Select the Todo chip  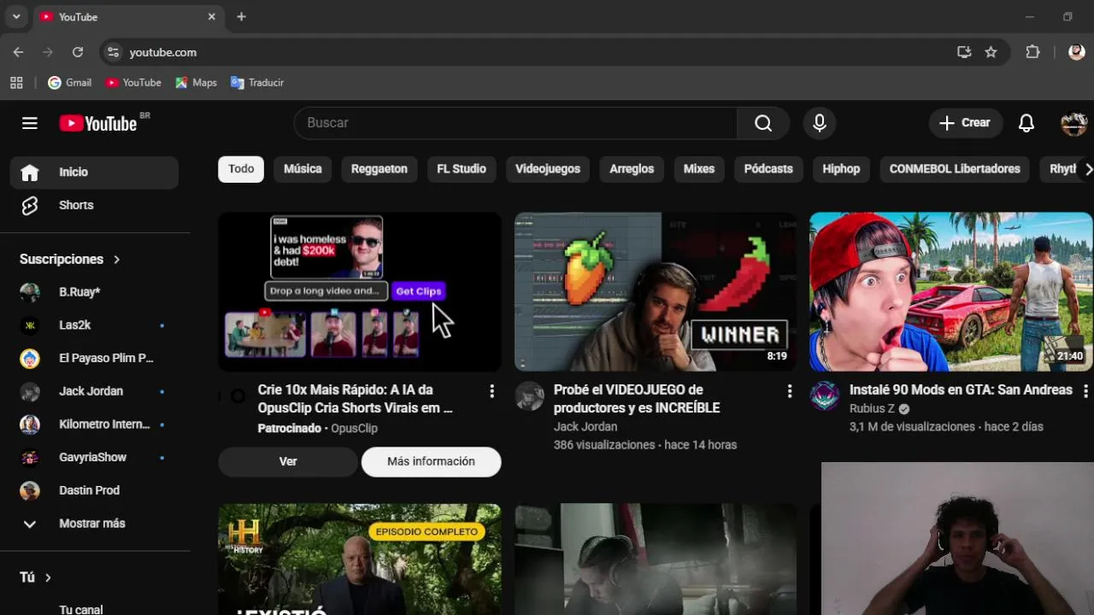(241, 169)
